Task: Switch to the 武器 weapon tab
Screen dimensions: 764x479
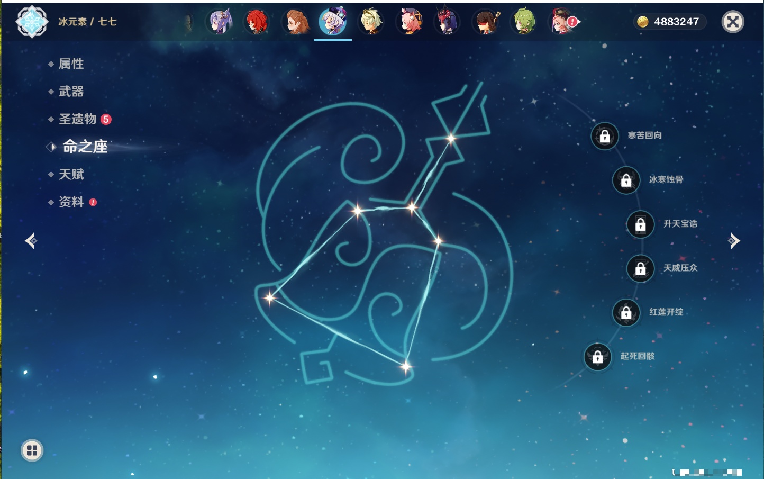Action: coord(71,92)
